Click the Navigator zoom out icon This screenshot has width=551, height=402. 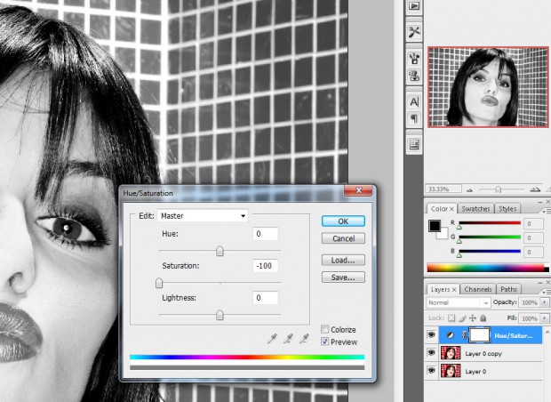(x=469, y=190)
